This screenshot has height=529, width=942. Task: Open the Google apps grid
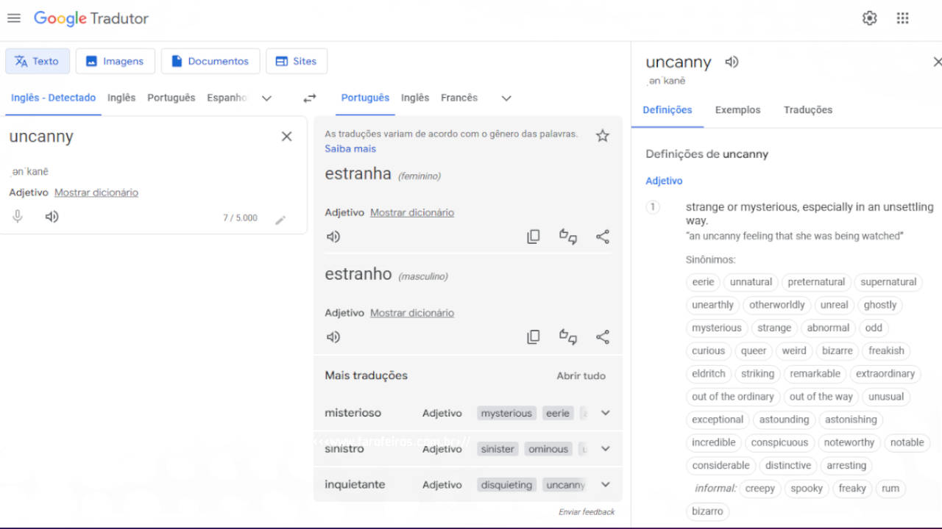click(903, 18)
